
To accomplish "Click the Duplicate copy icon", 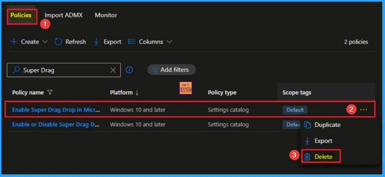I will [x=308, y=125].
